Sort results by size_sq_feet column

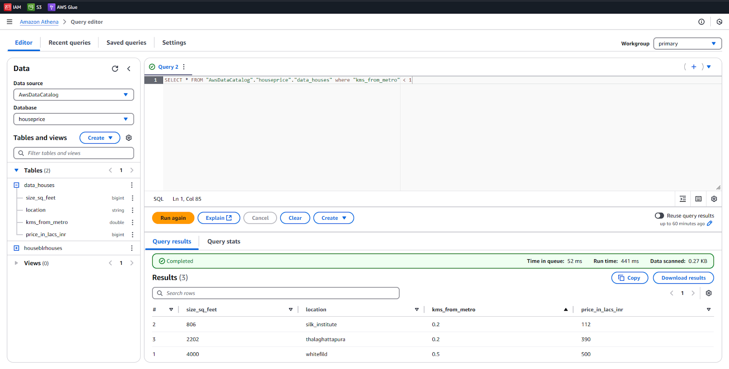point(291,309)
